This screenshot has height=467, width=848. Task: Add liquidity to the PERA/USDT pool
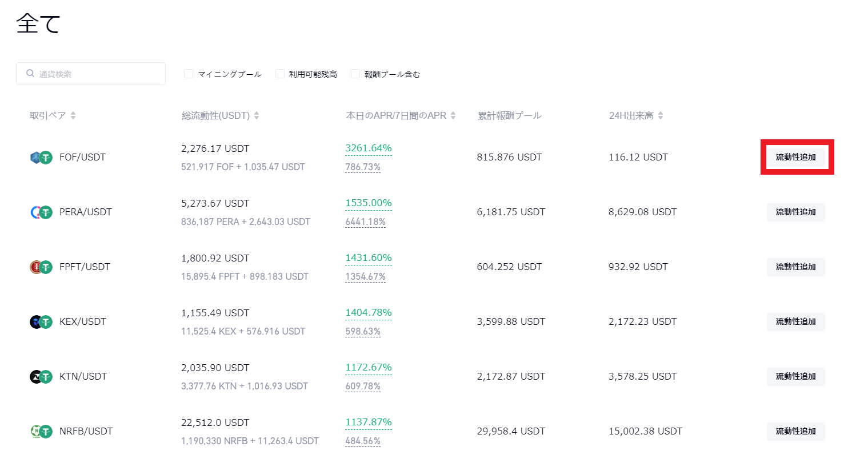[795, 212]
